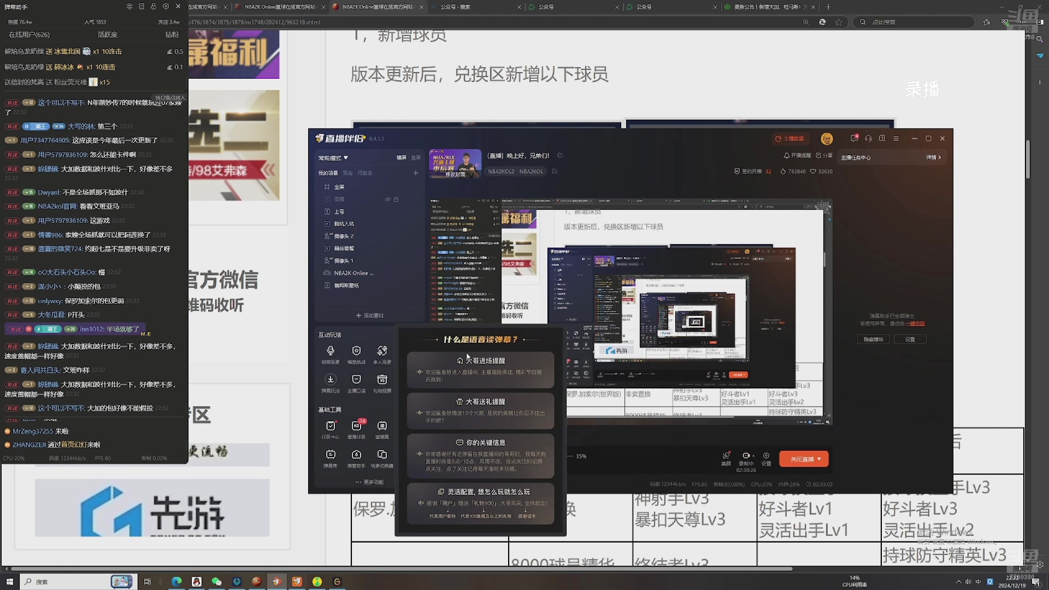Click 隐藏模块 button
The width and height of the screenshot is (1049, 590).
click(x=873, y=339)
